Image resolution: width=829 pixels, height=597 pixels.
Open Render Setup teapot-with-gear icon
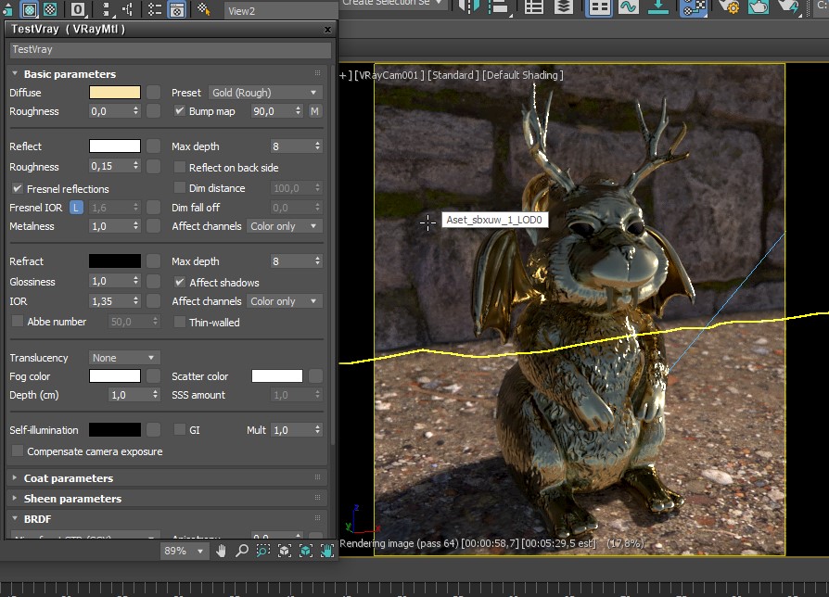click(729, 6)
